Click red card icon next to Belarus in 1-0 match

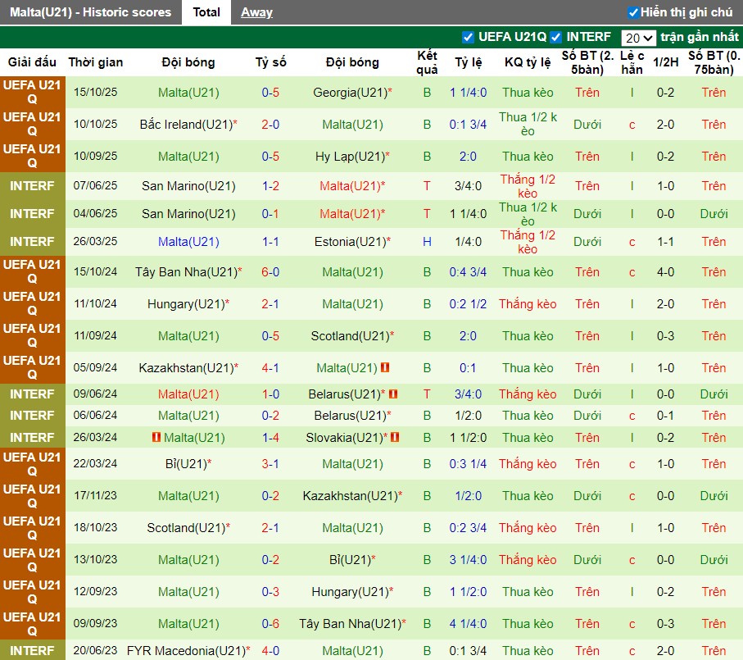(393, 394)
